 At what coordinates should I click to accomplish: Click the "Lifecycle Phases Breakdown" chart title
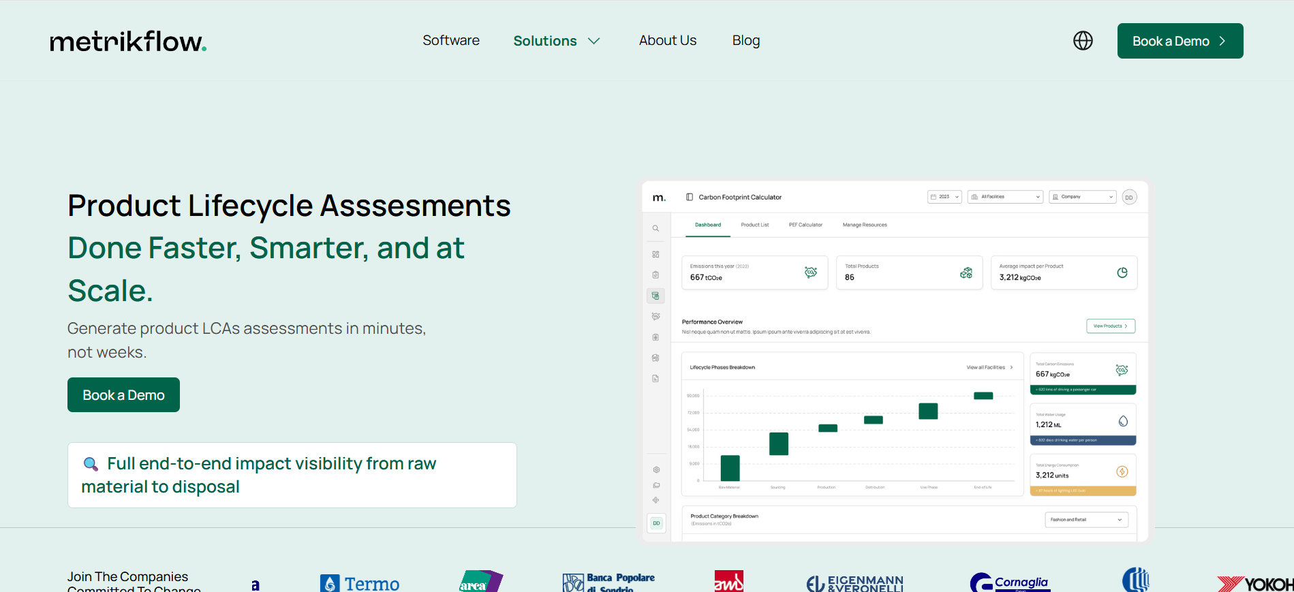[722, 367]
